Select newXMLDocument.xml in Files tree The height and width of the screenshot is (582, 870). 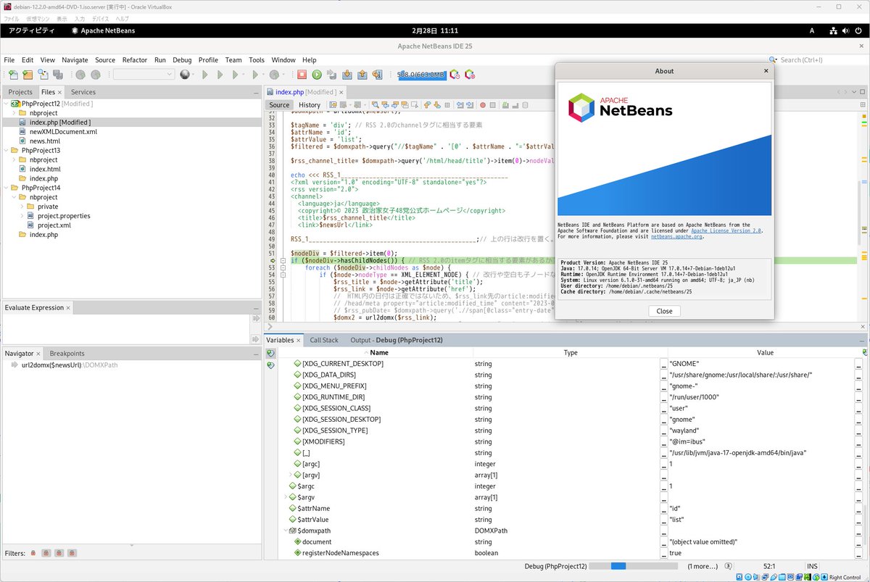(x=63, y=132)
